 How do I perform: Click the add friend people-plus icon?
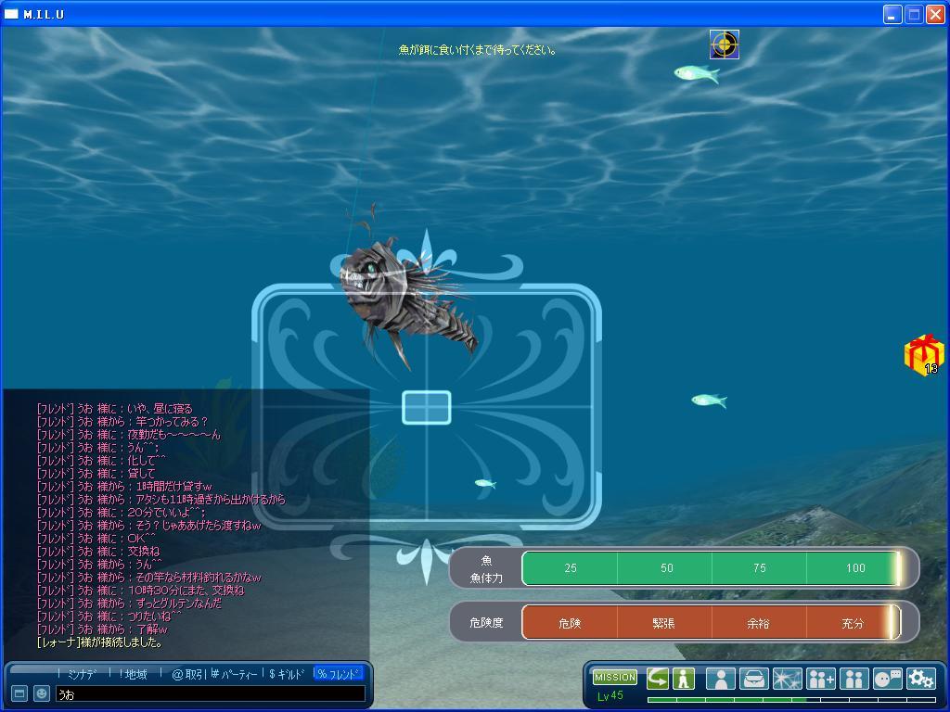pos(821,679)
